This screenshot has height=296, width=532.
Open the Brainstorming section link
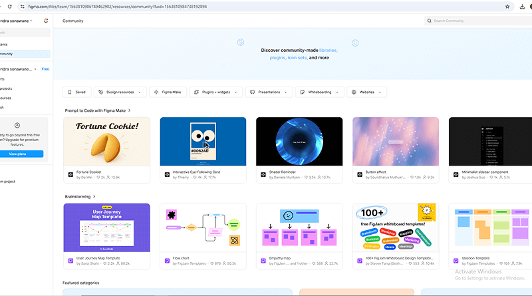tap(80, 197)
